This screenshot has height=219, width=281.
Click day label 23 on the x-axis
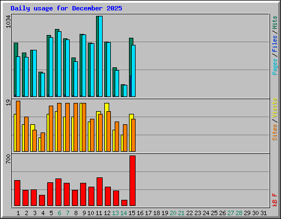pyautogui.click(x=198, y=213)
